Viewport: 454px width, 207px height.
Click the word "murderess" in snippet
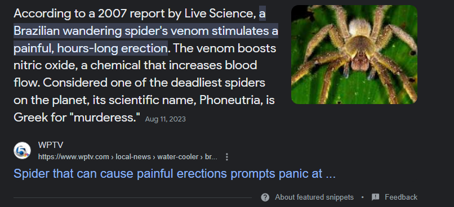click(x=105, y=118)
